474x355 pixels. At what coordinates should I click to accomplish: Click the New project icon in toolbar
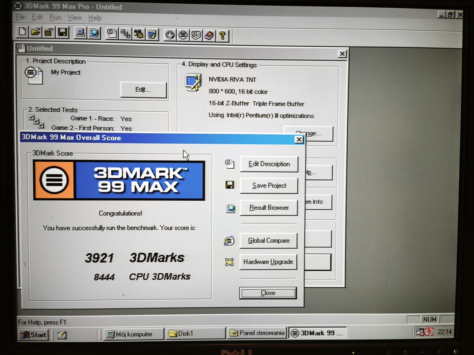point(22,32)
